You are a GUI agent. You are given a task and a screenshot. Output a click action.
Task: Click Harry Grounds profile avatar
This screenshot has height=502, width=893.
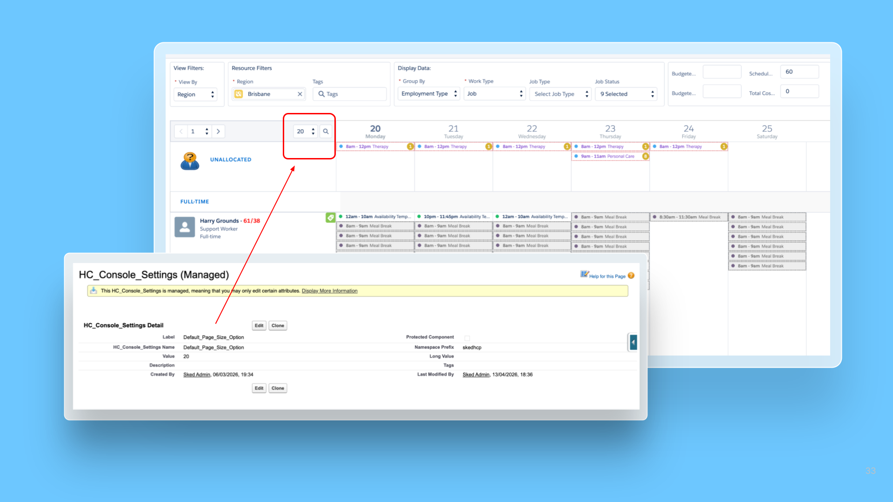pyautogui.click(x=185, y=227)
